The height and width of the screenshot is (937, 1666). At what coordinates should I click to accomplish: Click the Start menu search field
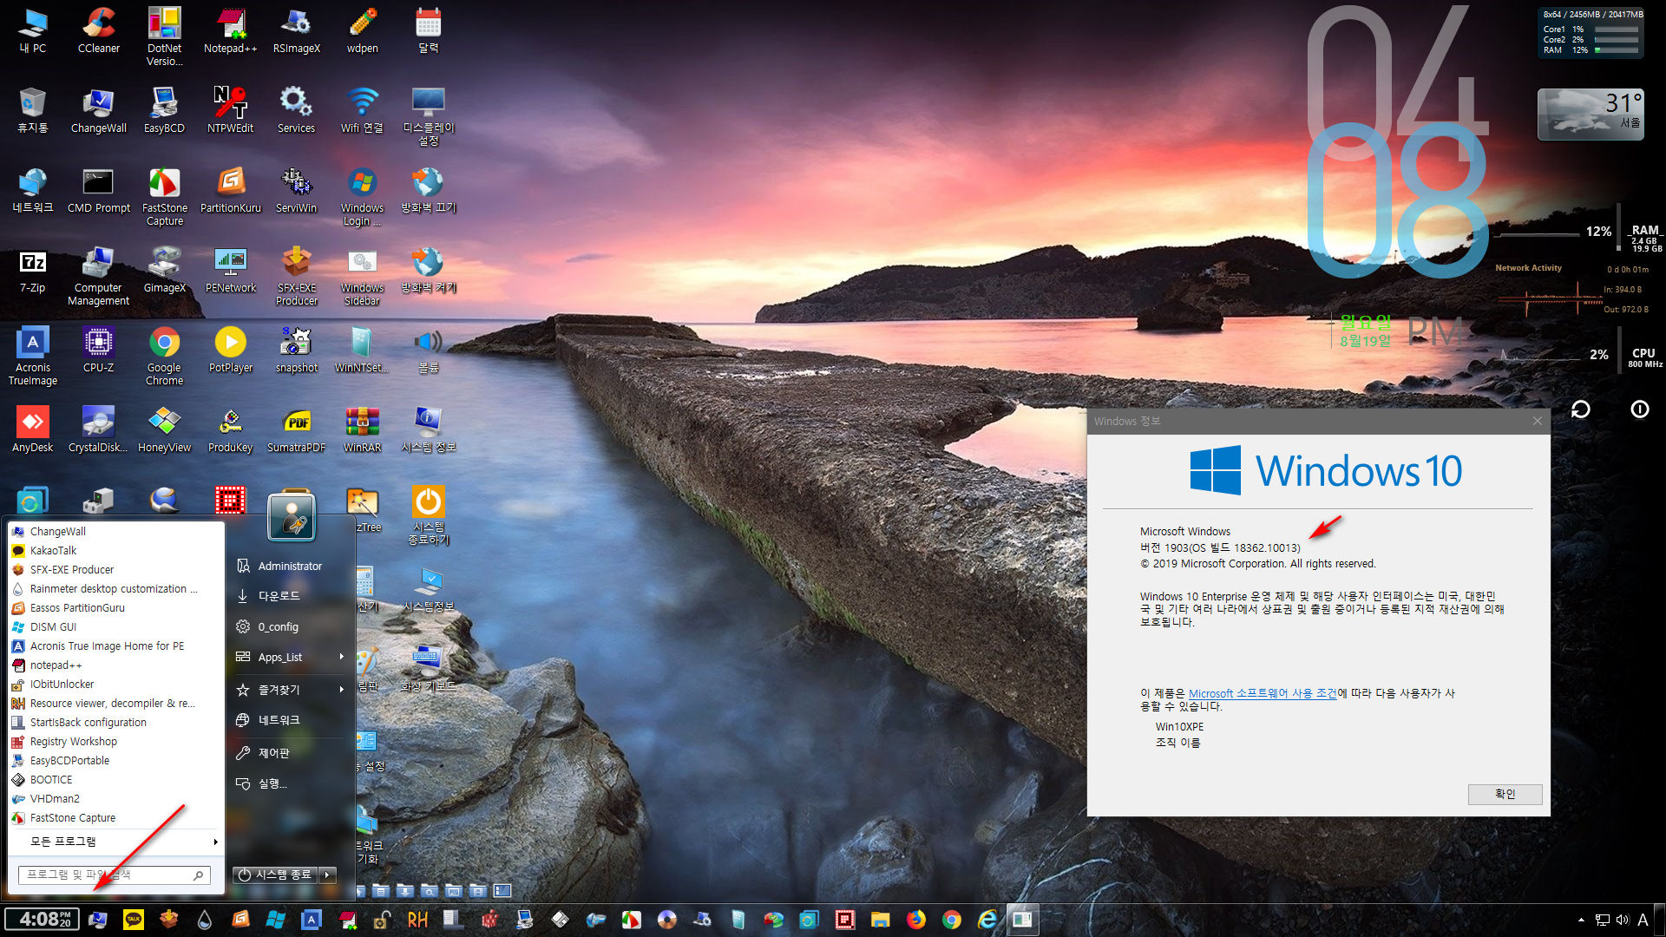(x=115, y=875)
